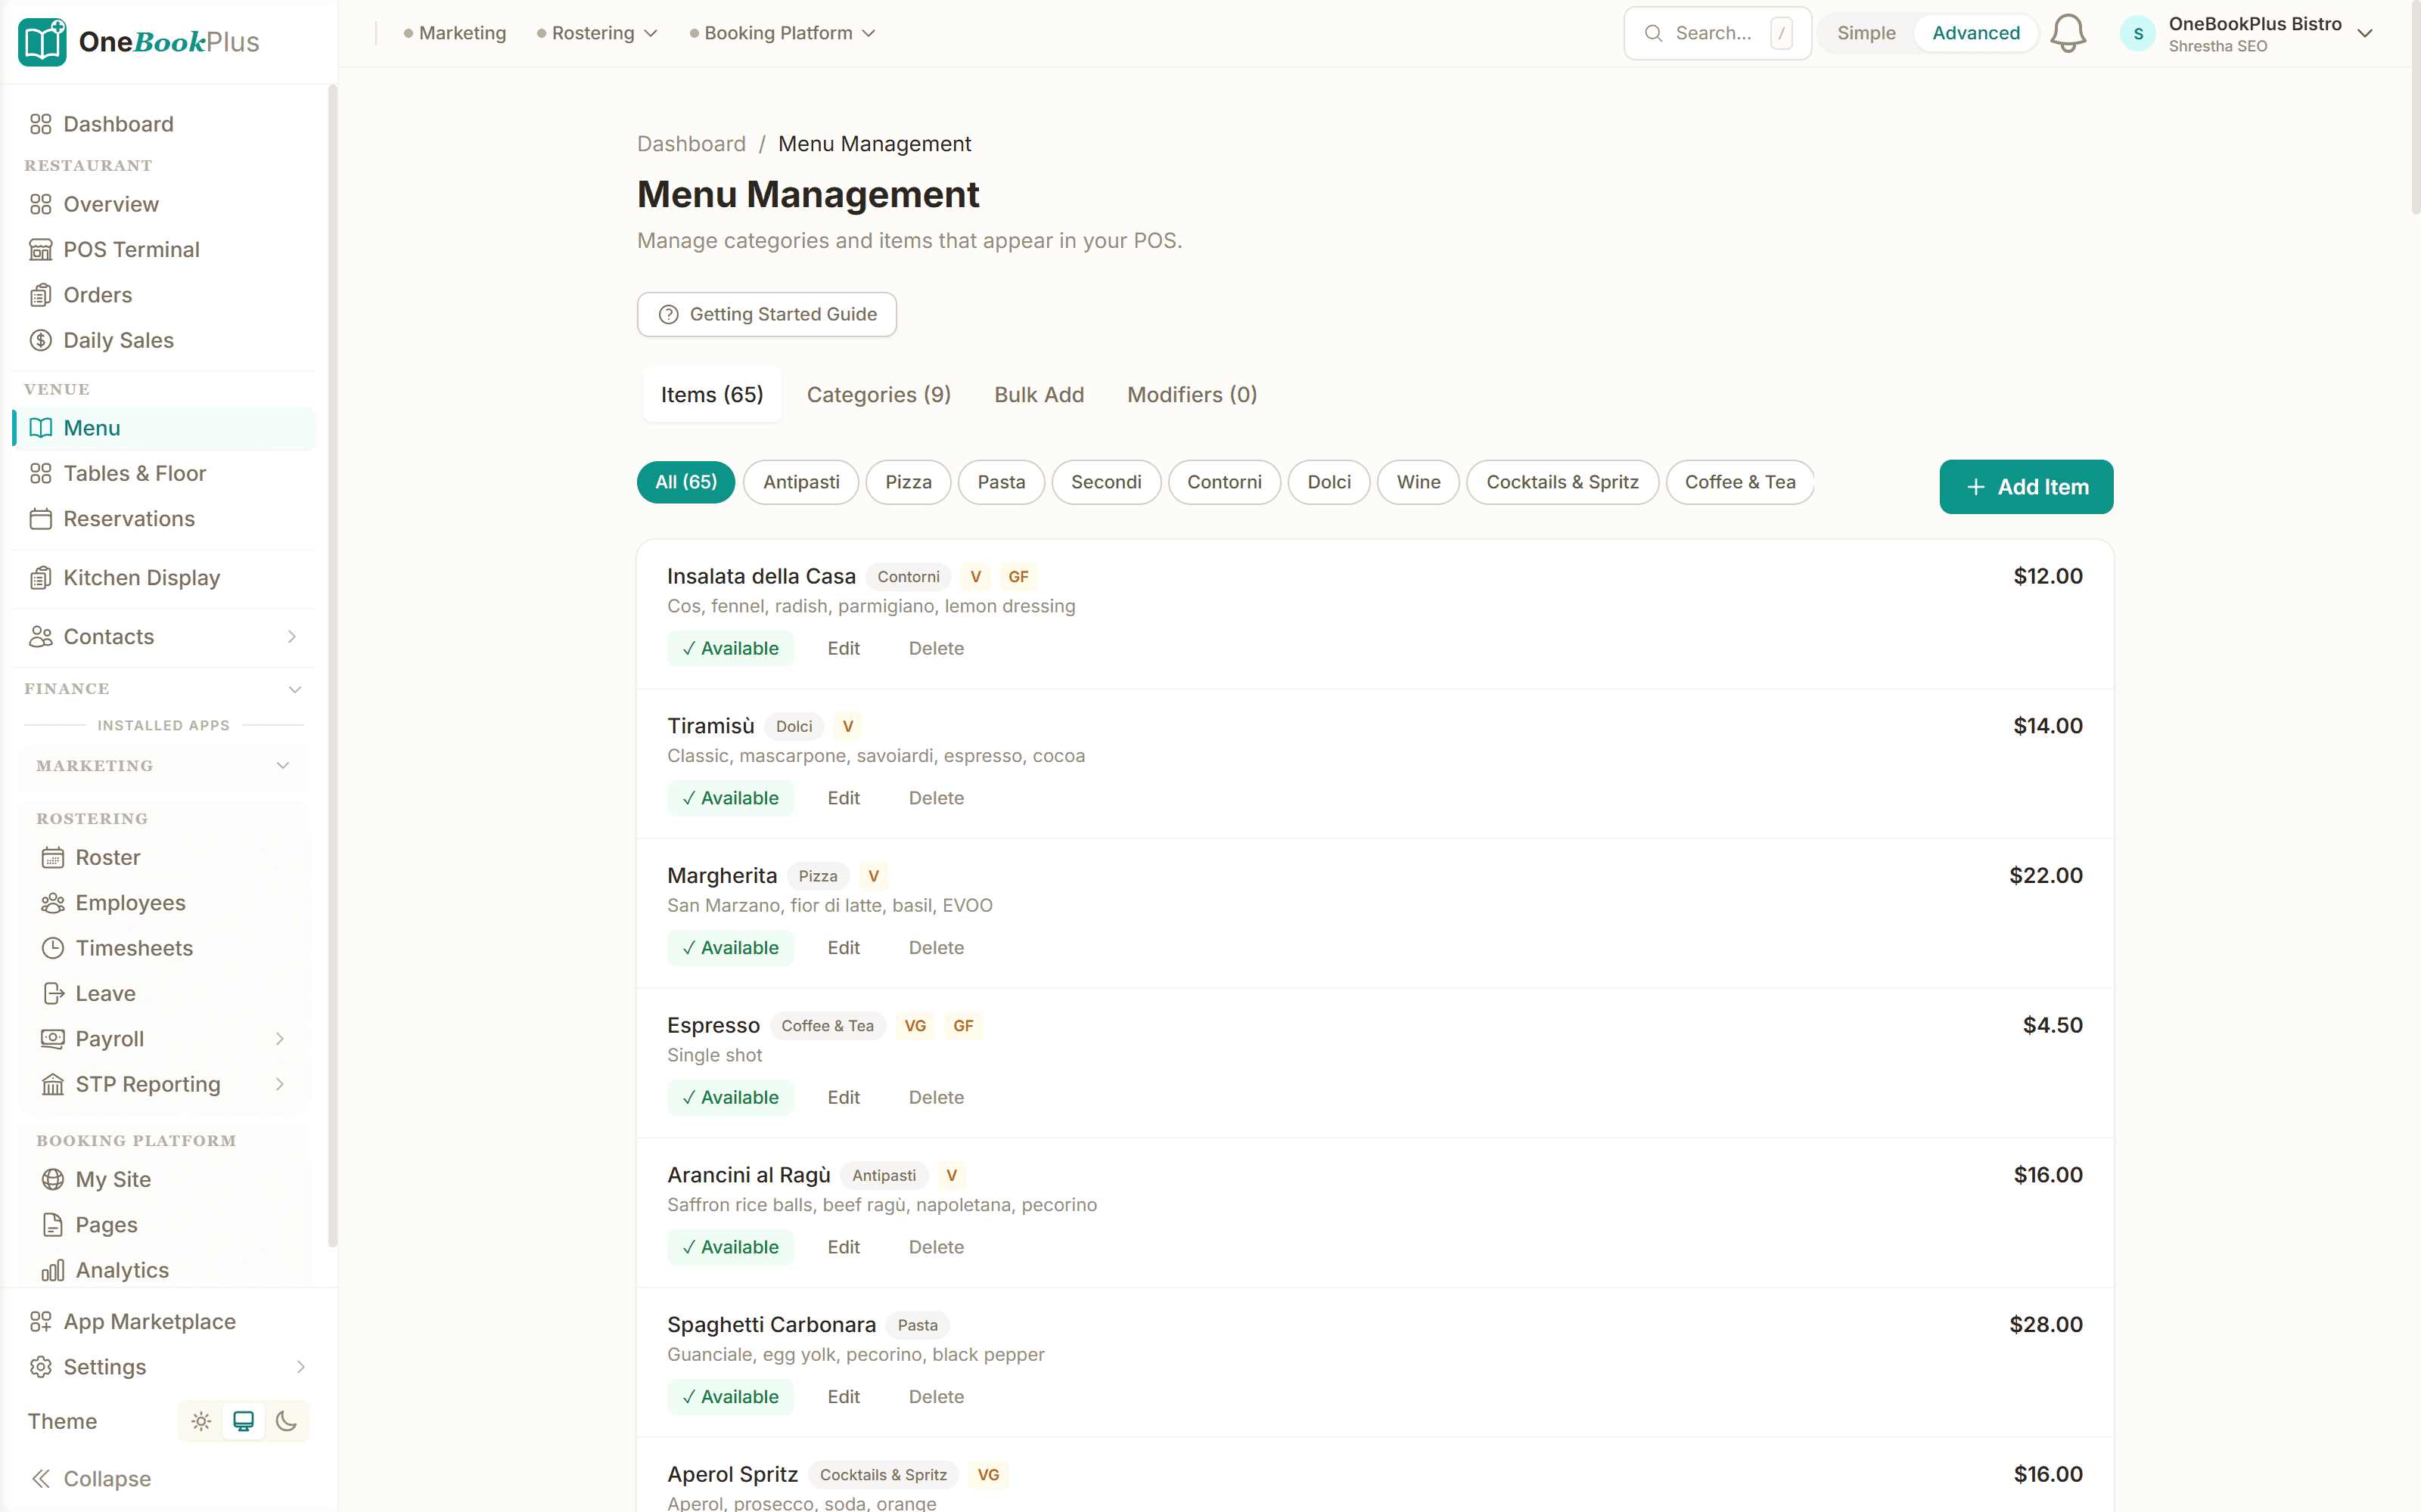The image size is (2421, 1512).
Task: Select the light theme sun option
Action: point(200,1421)
